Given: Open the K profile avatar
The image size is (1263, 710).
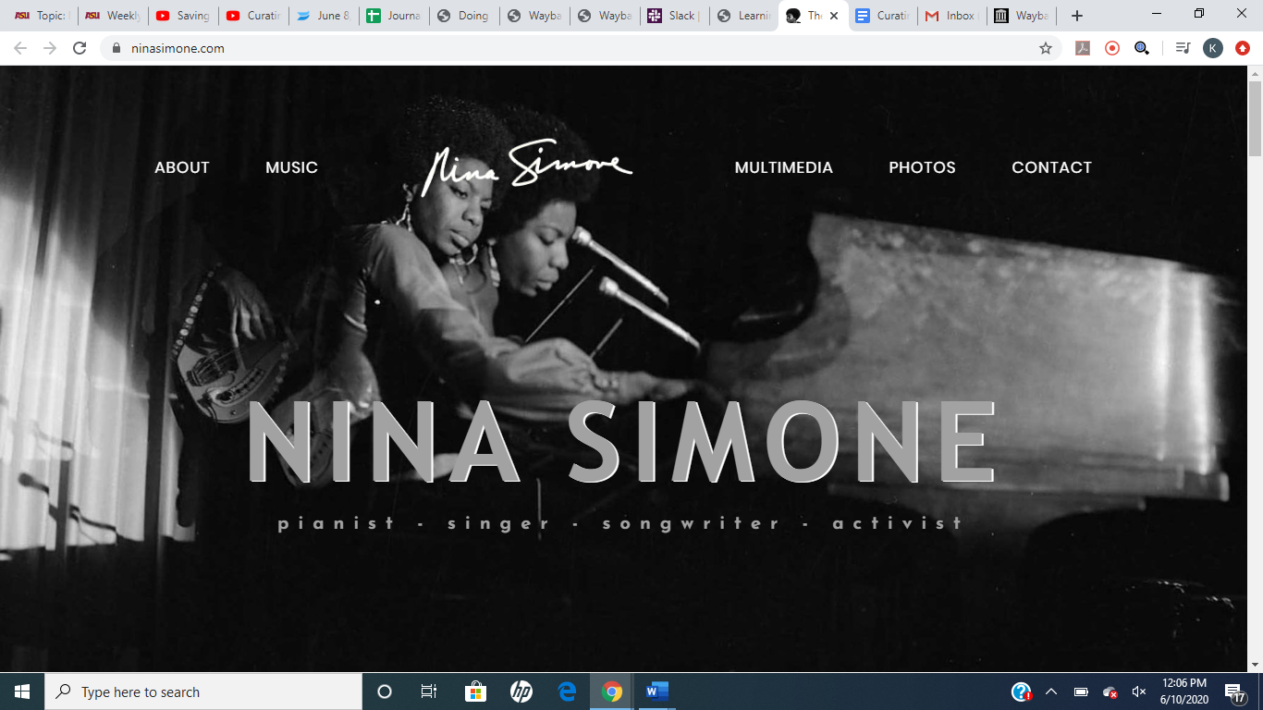Looking at the screenshot, I should [1213, 48].
